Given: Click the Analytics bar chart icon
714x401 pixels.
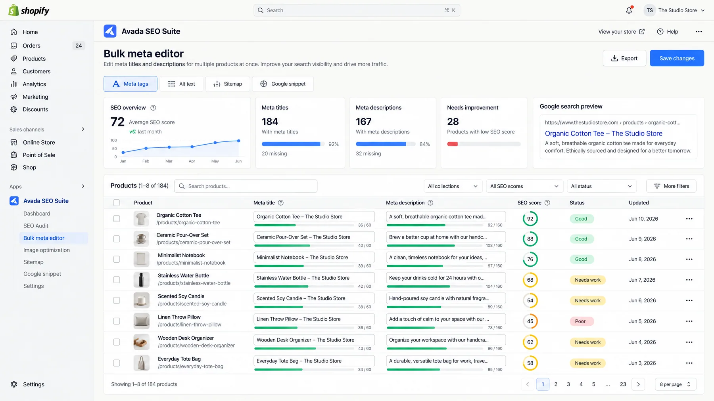Looking at the screenshot, I should pos(14,84).
